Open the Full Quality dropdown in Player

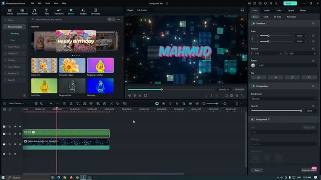pyautogui.click(x=146, y=10)
